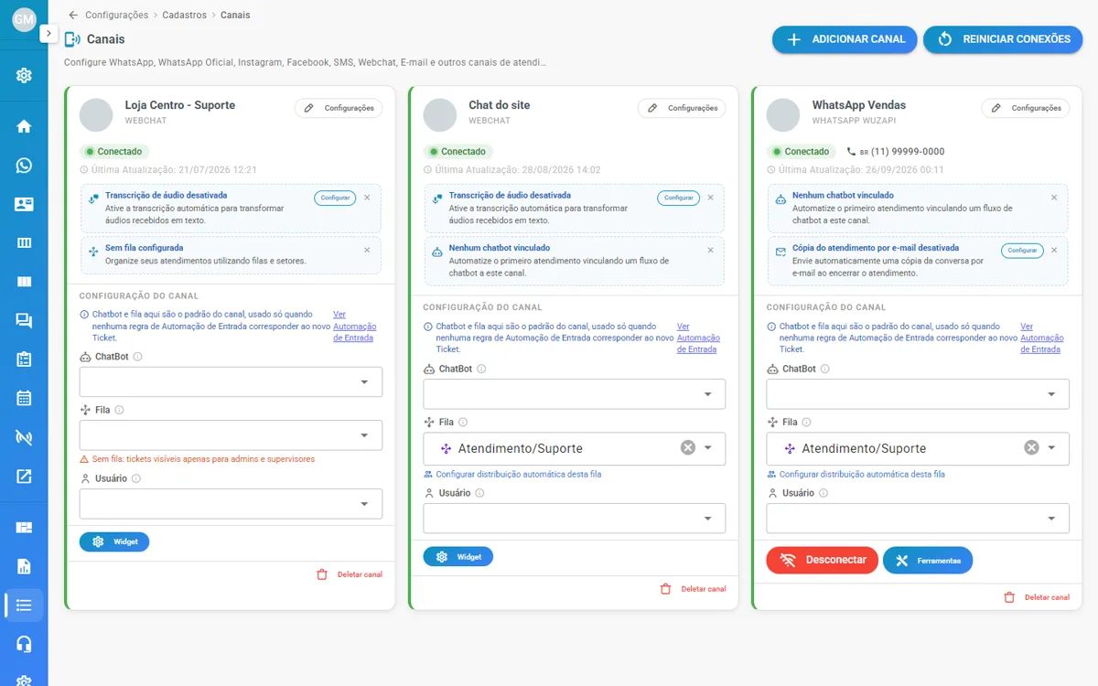Open Usuário dropdown on WhatsApp Vendas card
The image size is (1098, 686).
click(918, 518)
